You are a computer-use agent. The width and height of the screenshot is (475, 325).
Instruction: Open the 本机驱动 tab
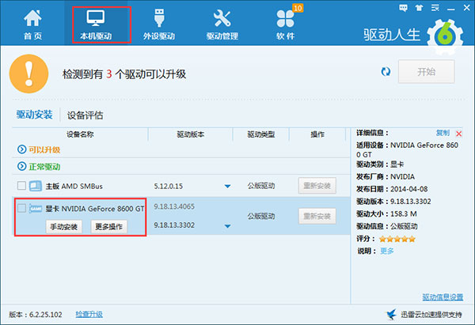tap(96, 25)
